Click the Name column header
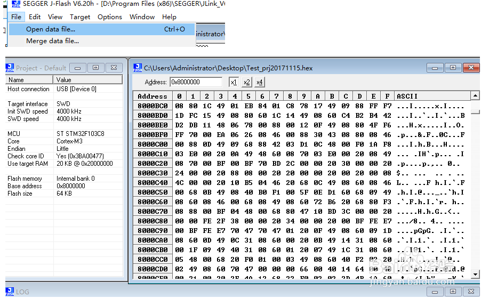The height and width of the screenshot is (298, 481). pyautogui.click(x=29, y=80)
